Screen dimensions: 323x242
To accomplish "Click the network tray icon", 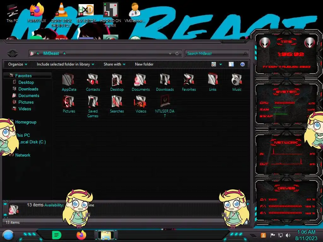I will coord(280,235).
